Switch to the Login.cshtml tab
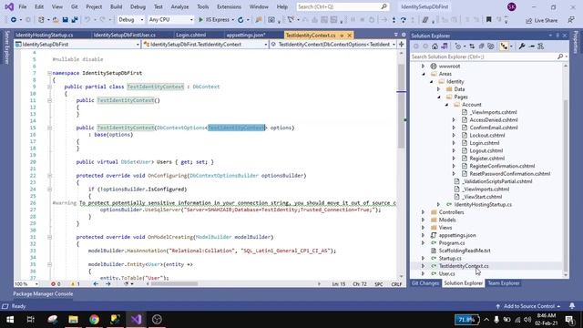Screen dimensions: 583x328 (191, 35)
